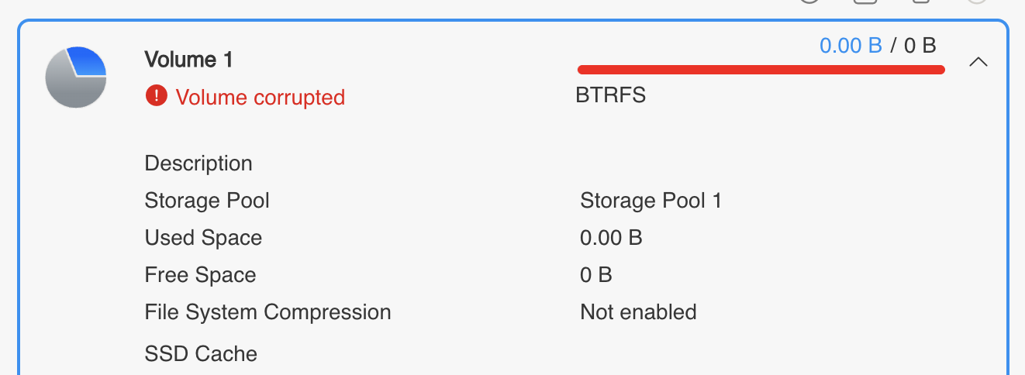Click the Volume 1 pie chart icon
The image size is (1025, 375).
click(x=76, y=77)
